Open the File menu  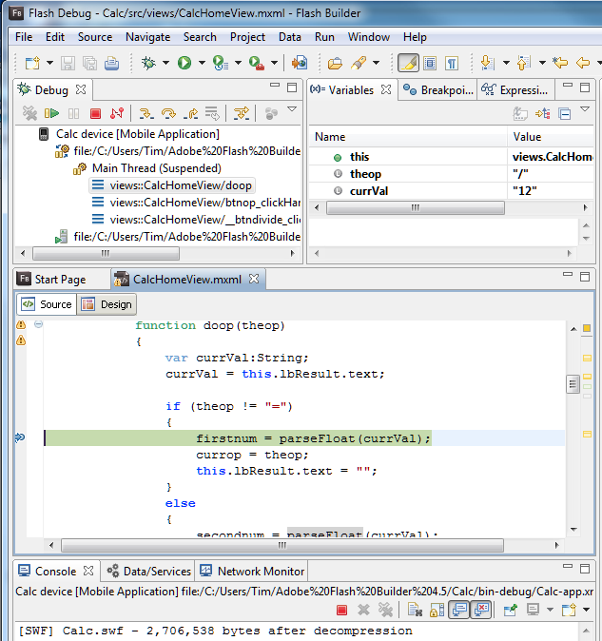24,37
